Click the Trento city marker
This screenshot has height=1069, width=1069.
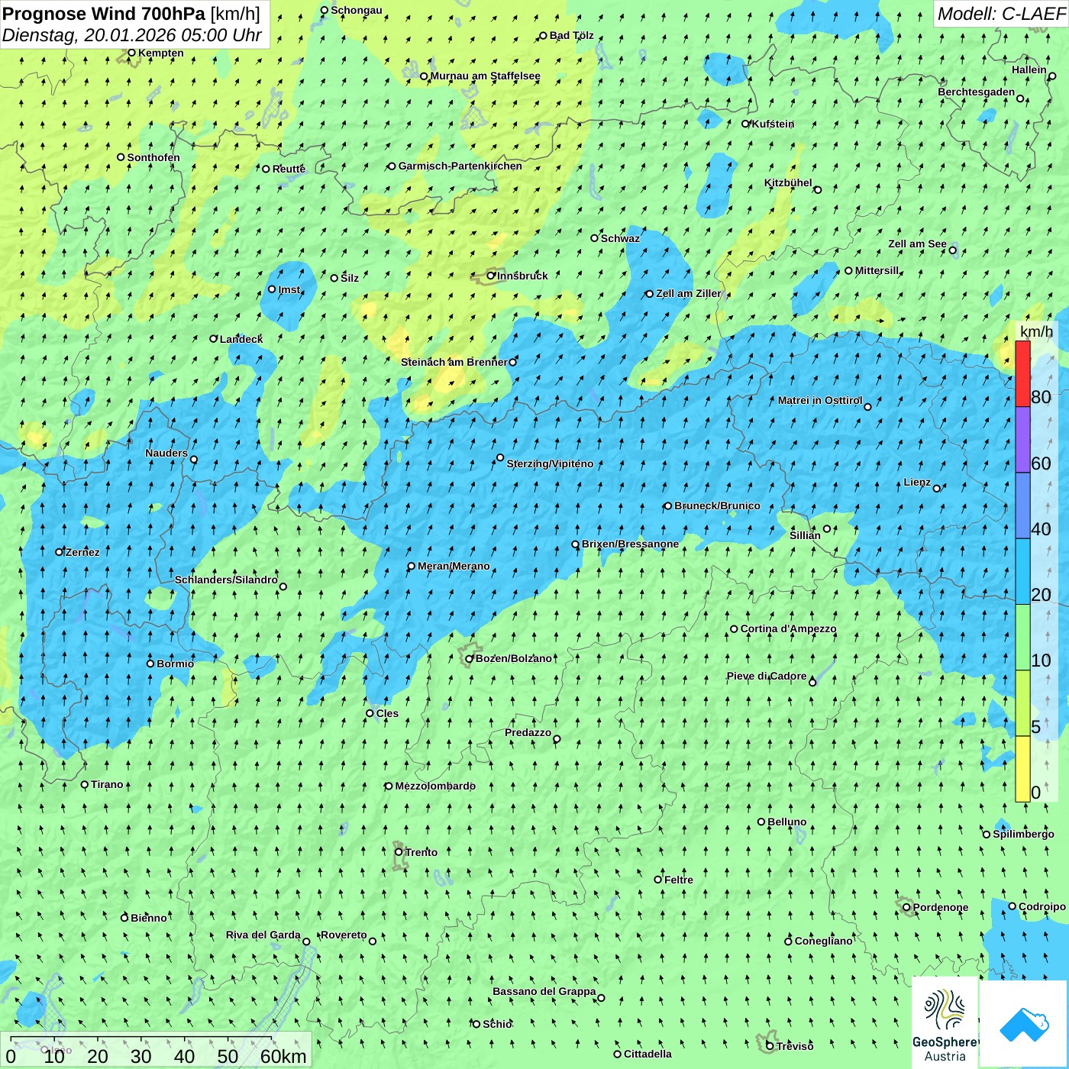pyautogui.click(x=399, y=852)
